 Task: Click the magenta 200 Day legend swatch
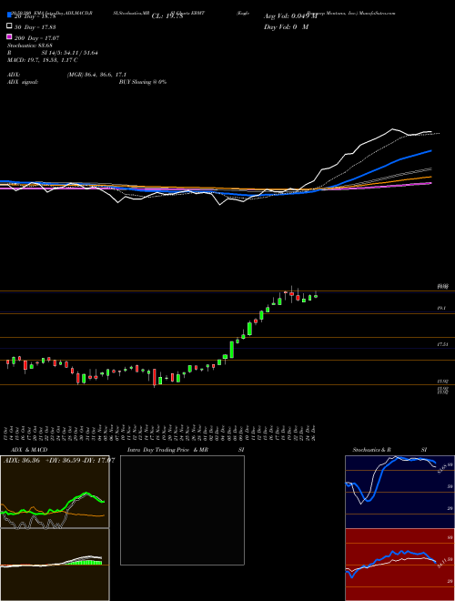click(x=10, y=37)
